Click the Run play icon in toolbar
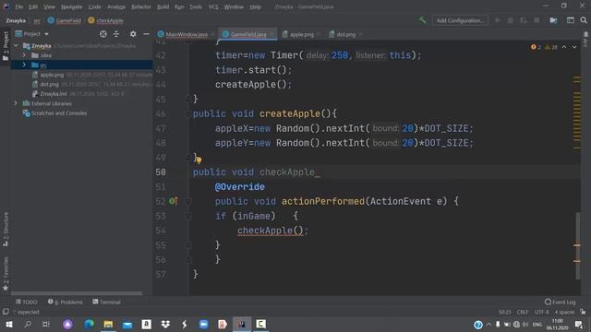Screen dimensions: 591x332 point(498,20)
